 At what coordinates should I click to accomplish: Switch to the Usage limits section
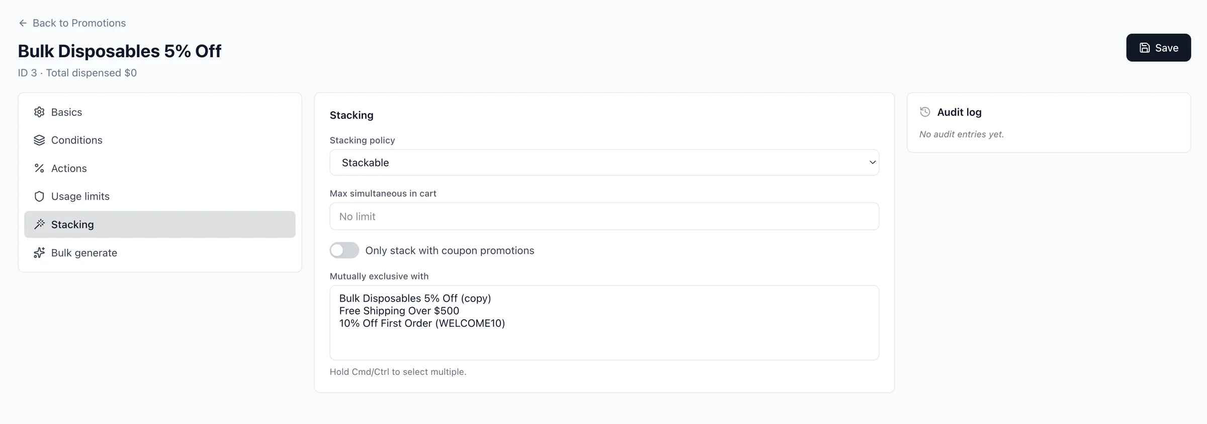80,196
